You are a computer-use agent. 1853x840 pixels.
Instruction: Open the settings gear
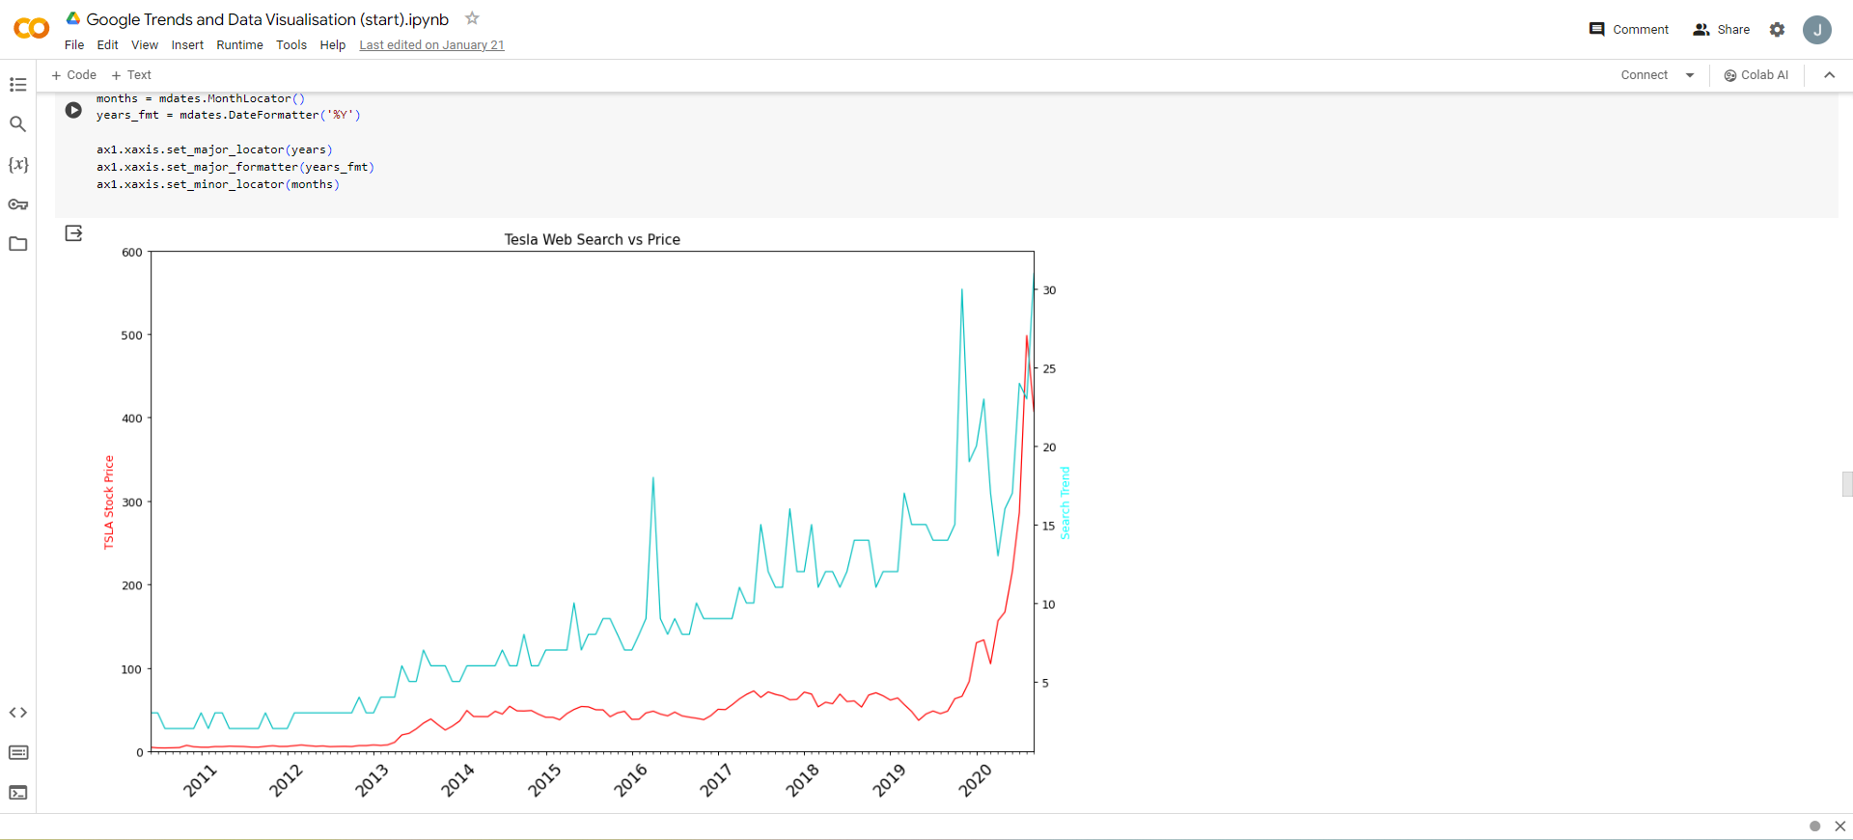point(1777,30)
